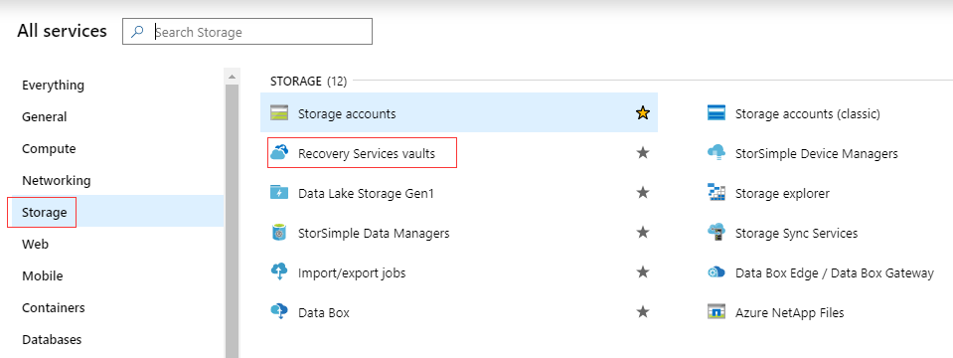
Task: Select the Mobile category
Action: pyautogui.click(x=42, y=275)
